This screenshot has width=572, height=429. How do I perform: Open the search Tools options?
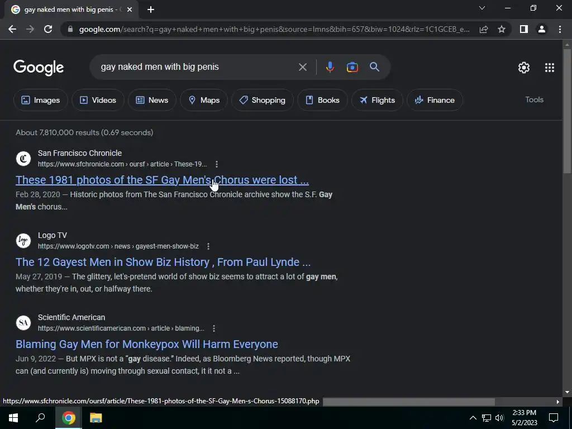[534, 99]
